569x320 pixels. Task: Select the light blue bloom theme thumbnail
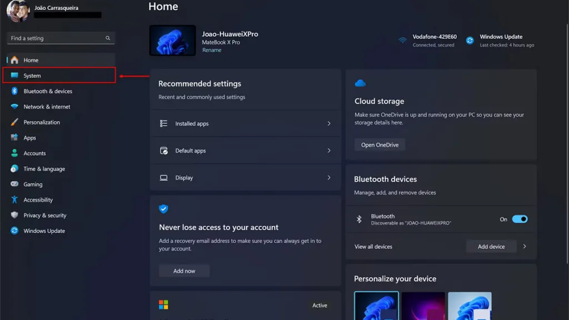tap(470, 306)
